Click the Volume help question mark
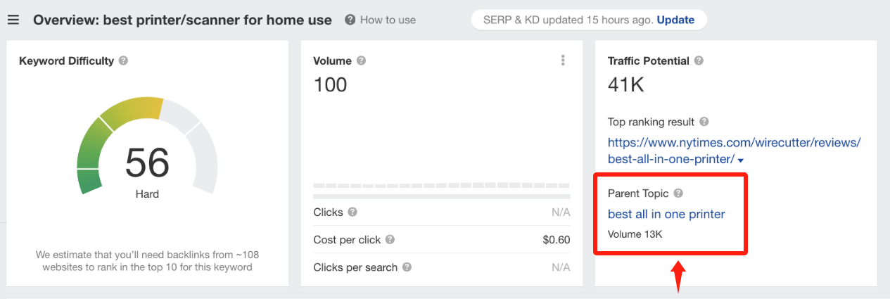Viewport: 890px width, 299px height. (x=361, y=61)
